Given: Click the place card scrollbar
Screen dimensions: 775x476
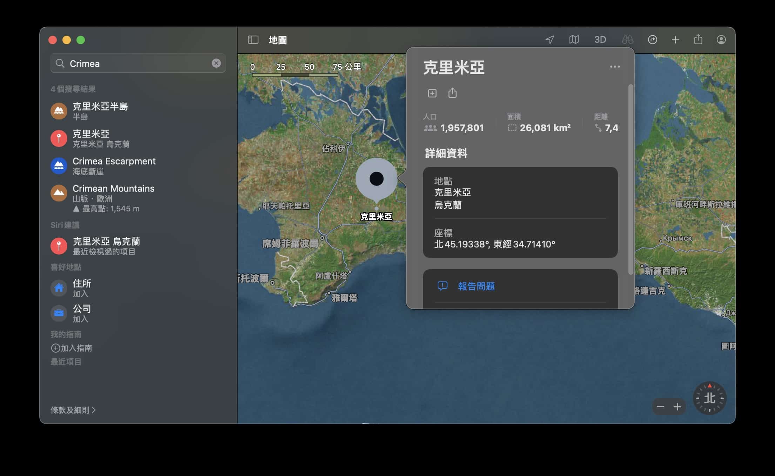Looking at the screenshot, I should point(631,179).
